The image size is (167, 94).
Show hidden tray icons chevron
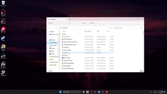(148, 92)
